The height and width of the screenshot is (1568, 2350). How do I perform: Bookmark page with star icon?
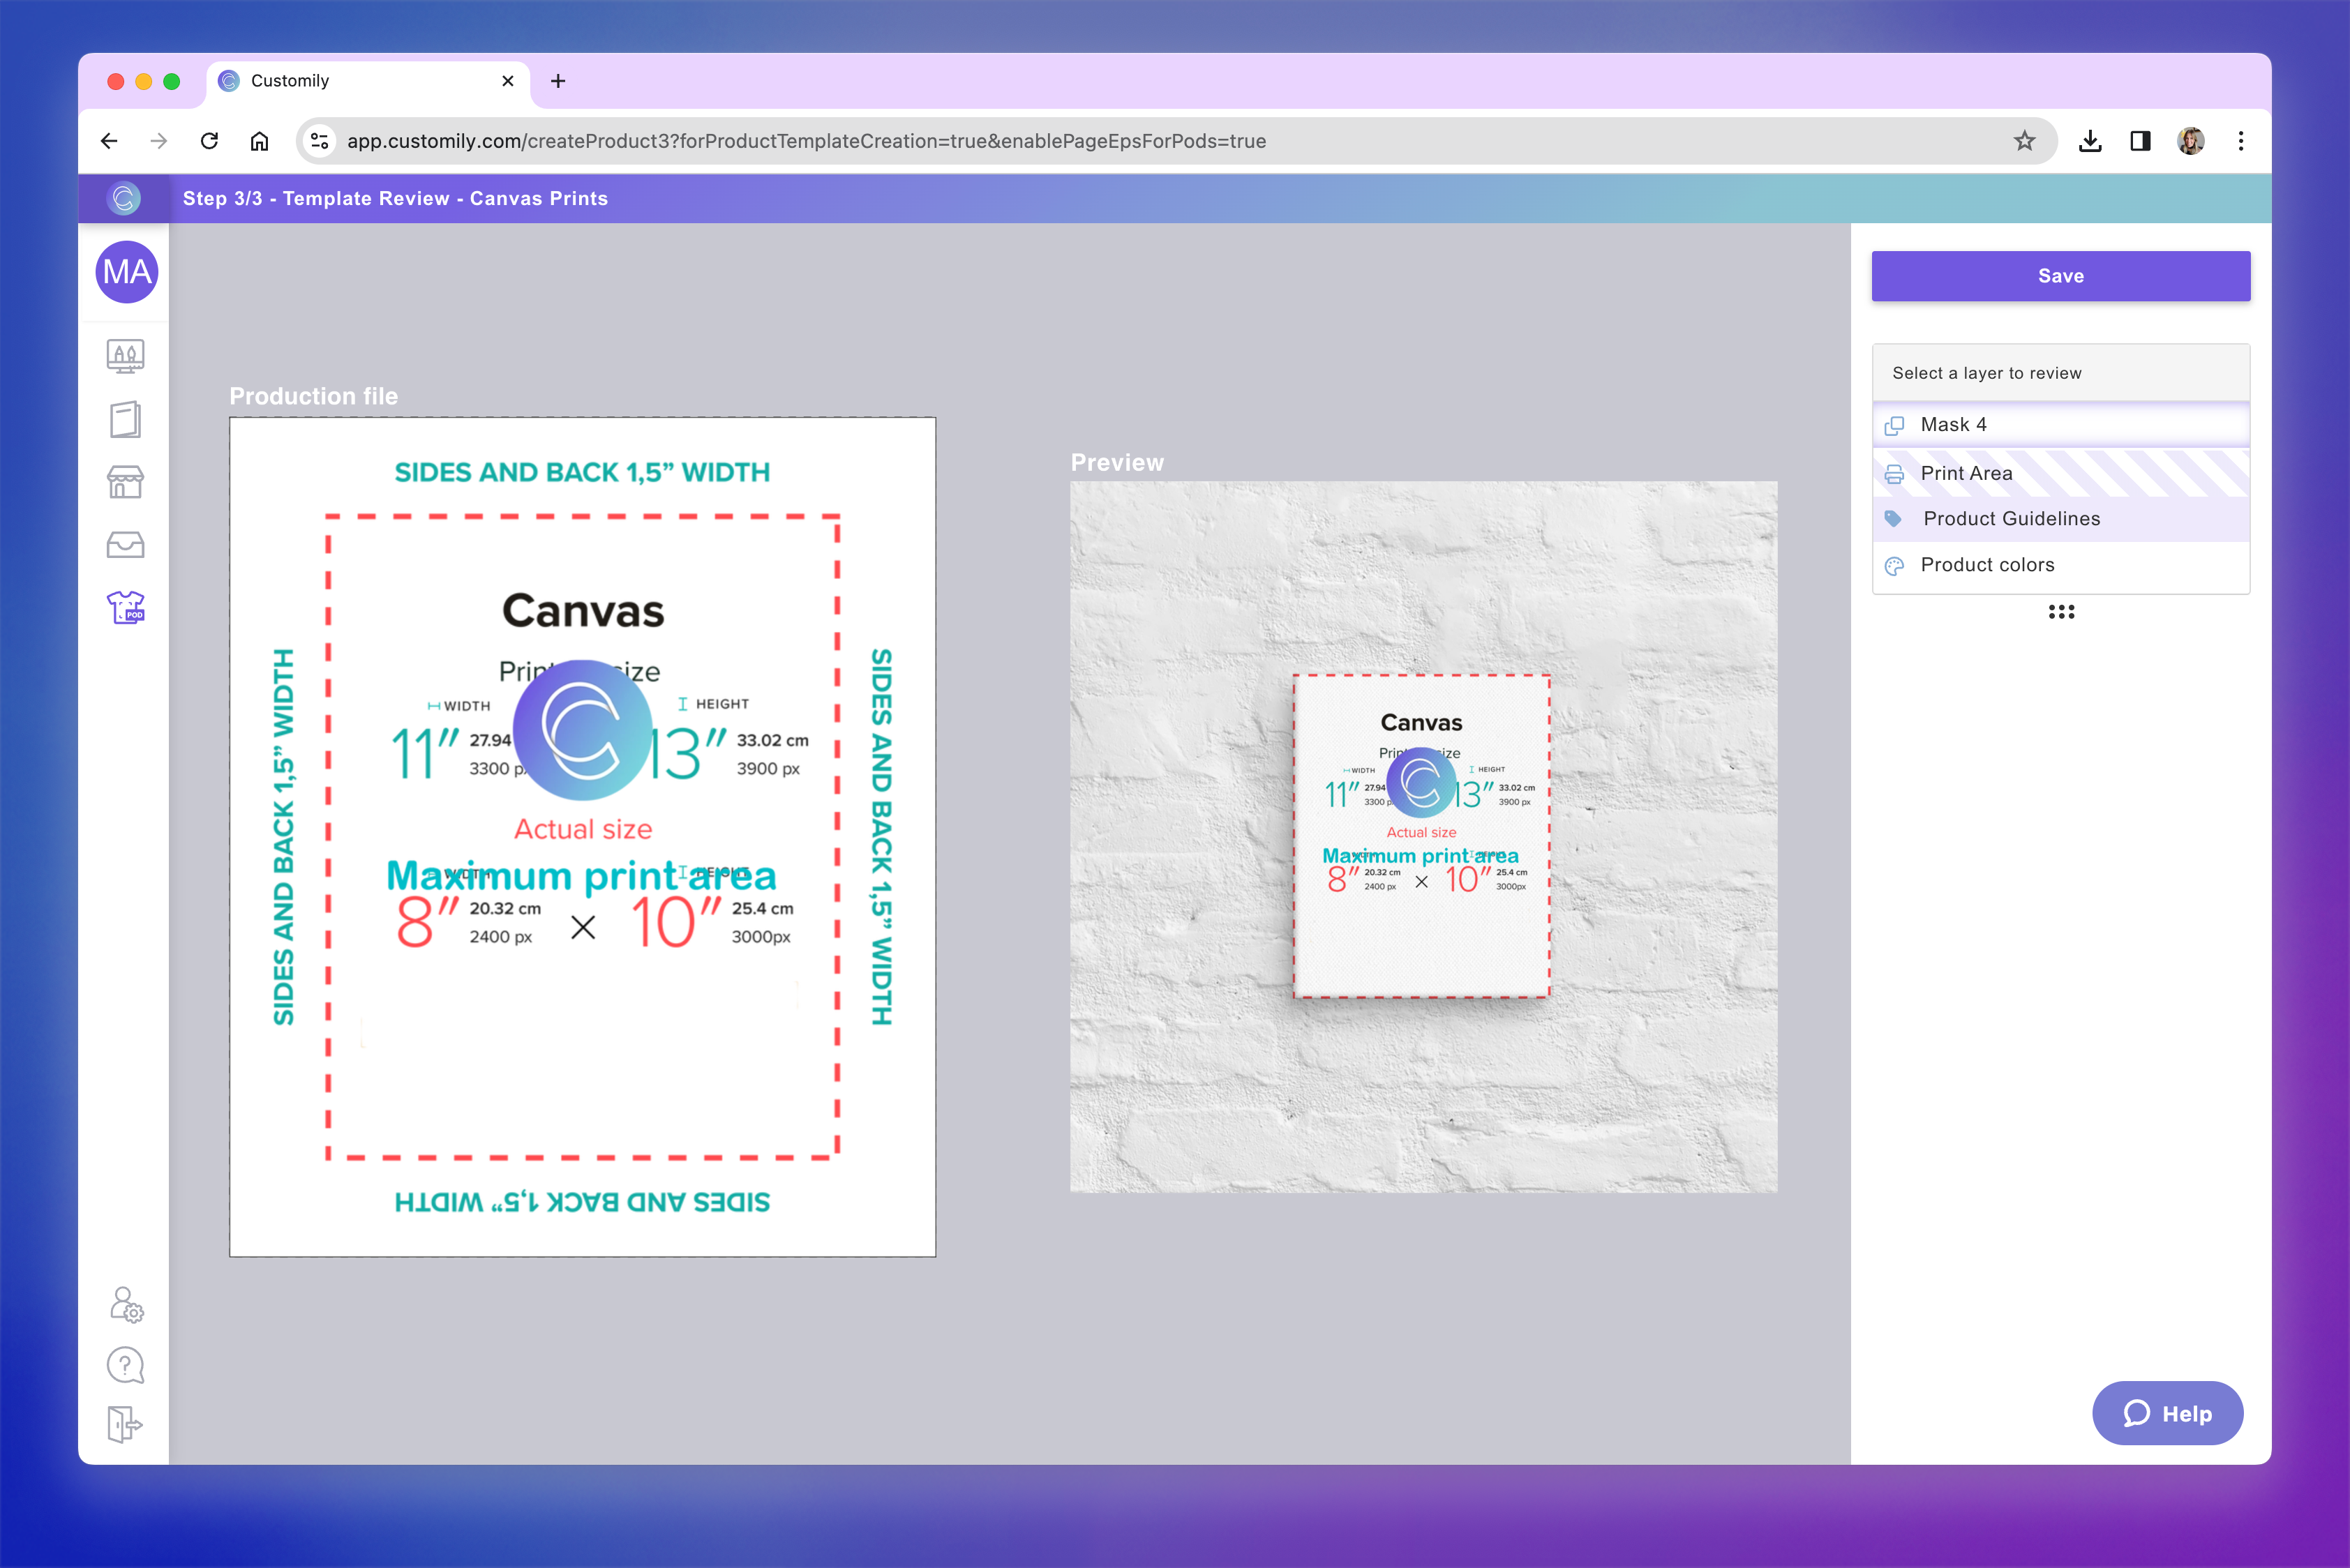point(2024,141)
